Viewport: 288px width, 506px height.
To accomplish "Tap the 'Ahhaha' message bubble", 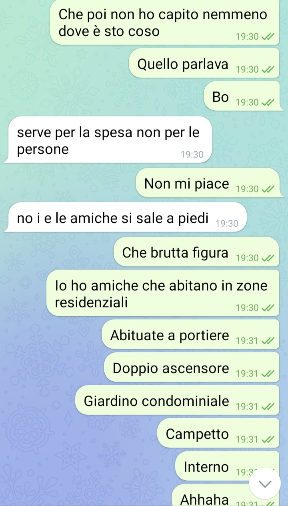I will click(226, 495).
